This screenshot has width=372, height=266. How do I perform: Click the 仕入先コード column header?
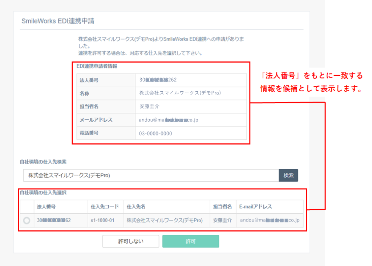coord(105,207)
